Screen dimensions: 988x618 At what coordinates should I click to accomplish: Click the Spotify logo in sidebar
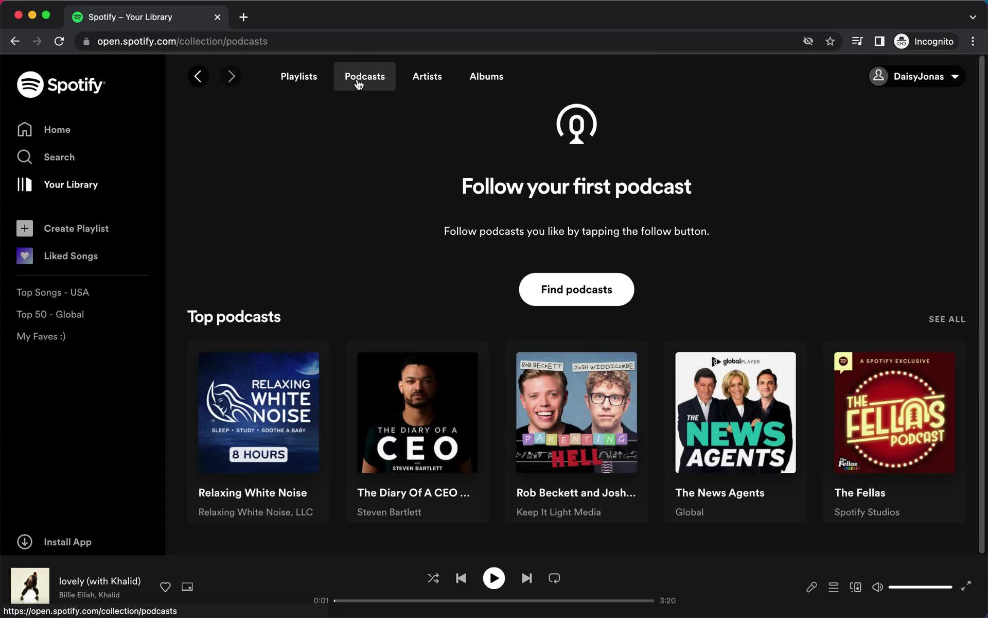click(61, 84)
